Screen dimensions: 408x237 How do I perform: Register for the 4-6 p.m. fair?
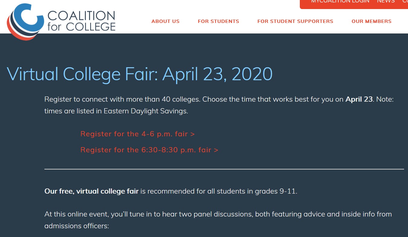click(x=138, y=134)
